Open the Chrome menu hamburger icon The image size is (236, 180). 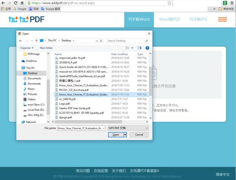pyautogui.click(x=232, y=3)
